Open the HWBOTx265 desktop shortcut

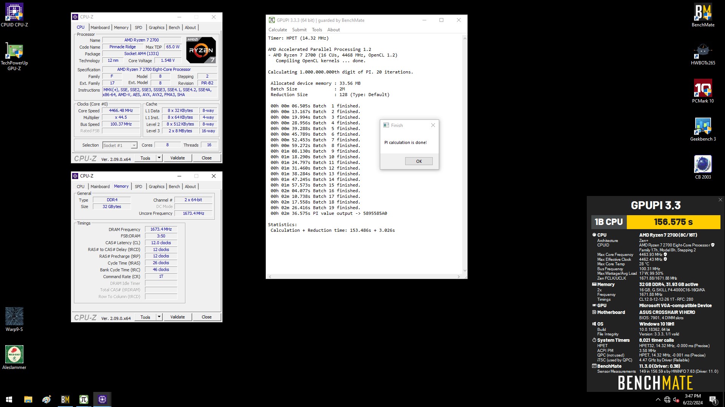pos(703,53)
